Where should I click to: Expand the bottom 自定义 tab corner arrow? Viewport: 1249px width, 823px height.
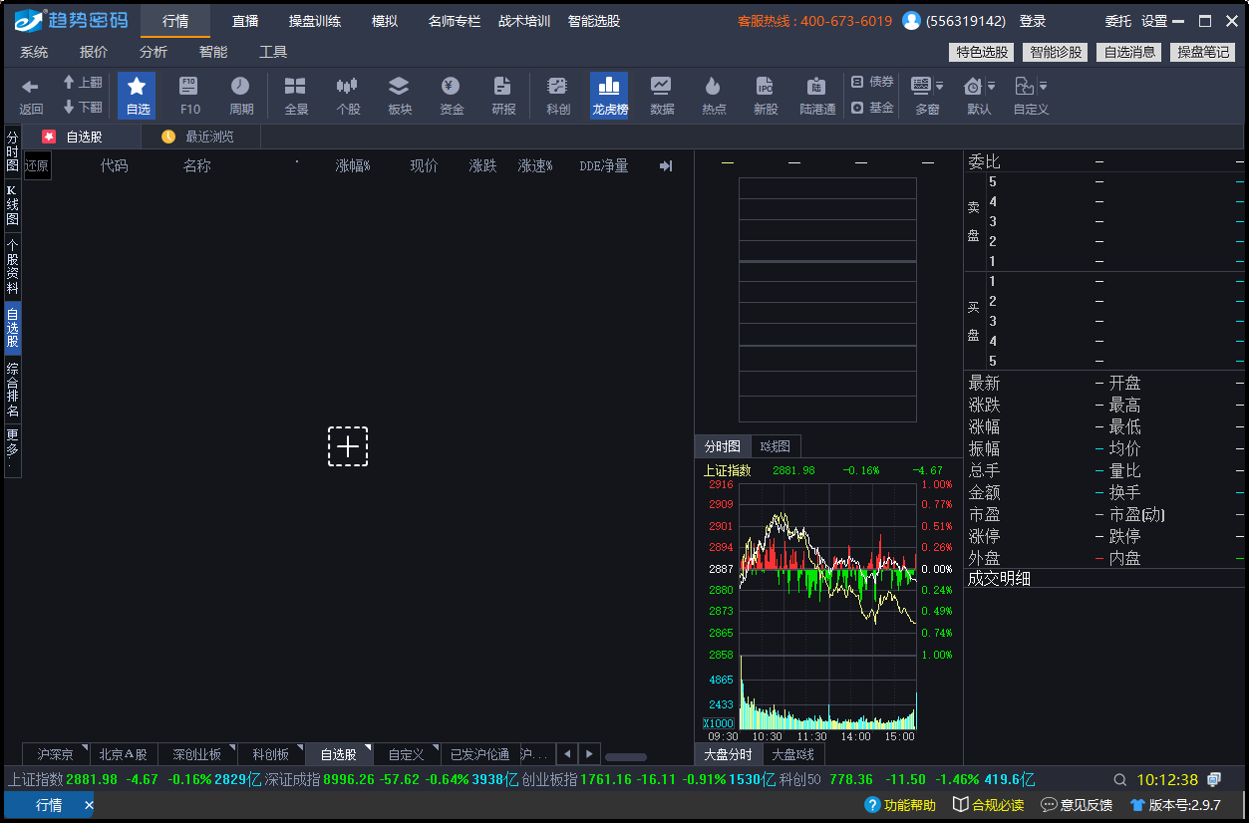coord(436,747)
